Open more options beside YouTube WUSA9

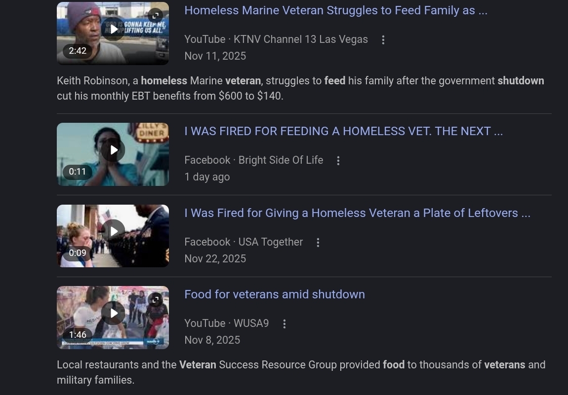tap(284, 323)
